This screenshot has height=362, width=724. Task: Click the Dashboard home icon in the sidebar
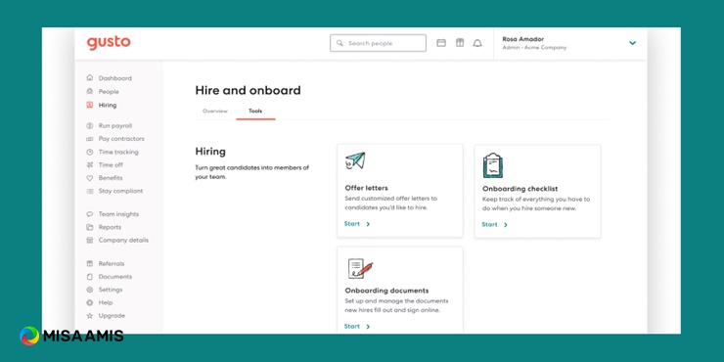90,78
